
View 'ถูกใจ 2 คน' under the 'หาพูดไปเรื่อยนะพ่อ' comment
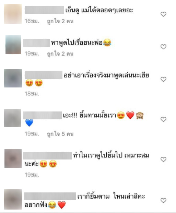60,54
